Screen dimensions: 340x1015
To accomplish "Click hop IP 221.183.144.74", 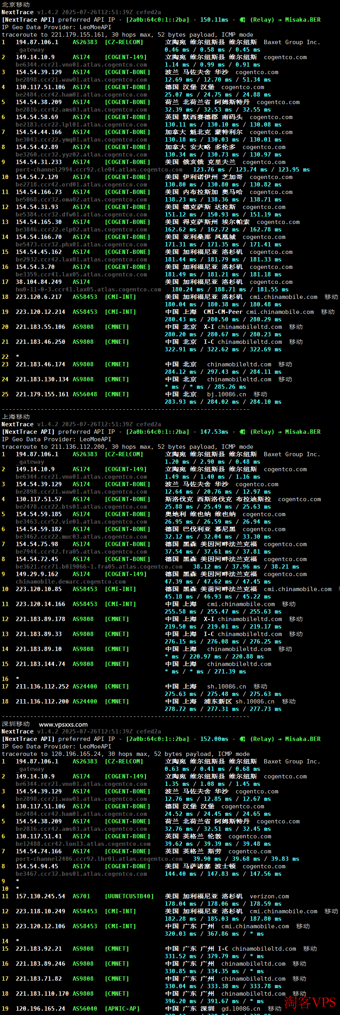I will pos(40,664).
